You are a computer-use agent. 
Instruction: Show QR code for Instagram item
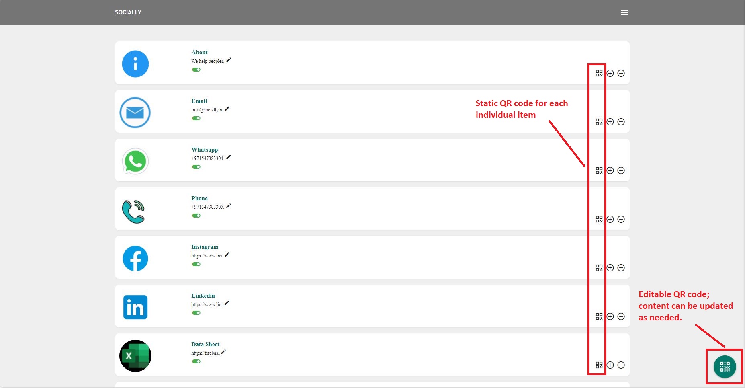[599, 268]
